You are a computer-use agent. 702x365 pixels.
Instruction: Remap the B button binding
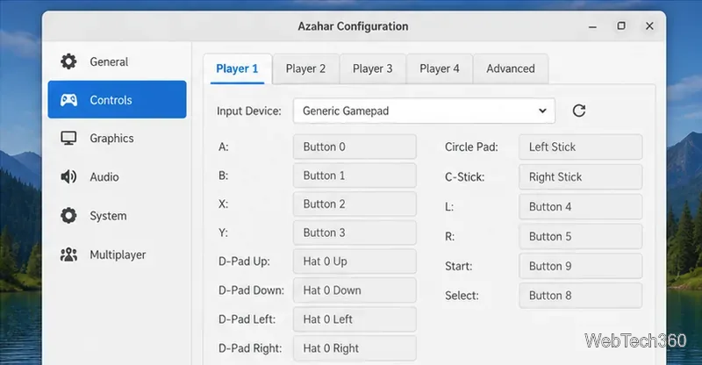click(355, 175)
